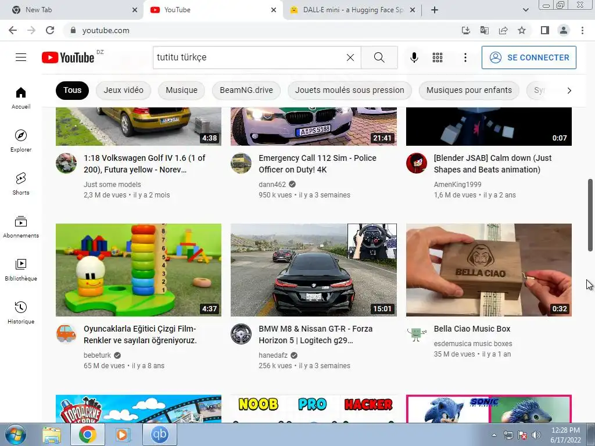Select the BeamNG.drive filter chip
Screen dimensions: 595x446
(246, 90)
